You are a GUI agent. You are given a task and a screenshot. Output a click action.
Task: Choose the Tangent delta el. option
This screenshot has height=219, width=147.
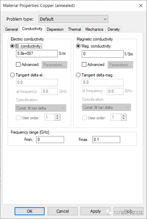(13, 75)
